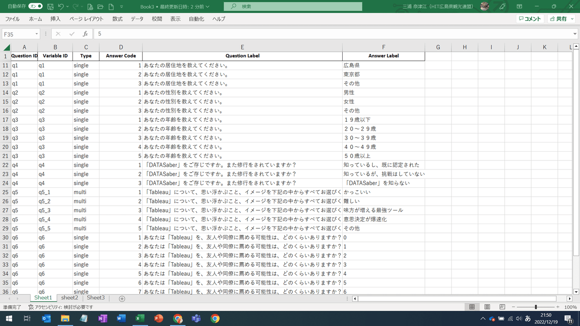The width and height of the screenshot is (580, 326).
Task: Open OneNote from the taskbar
Action: (x=102, y=318)
